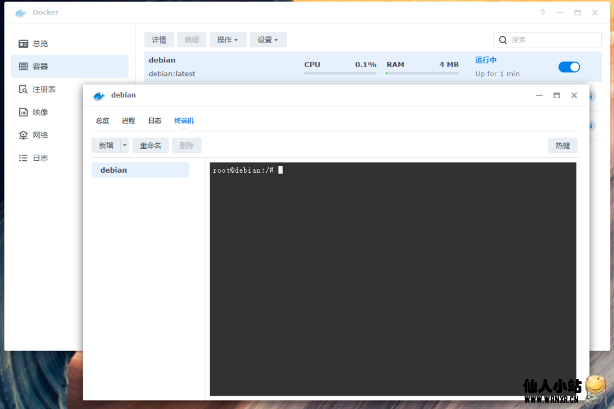Click the 映像 image icon in sidebar

click(23, 112)
